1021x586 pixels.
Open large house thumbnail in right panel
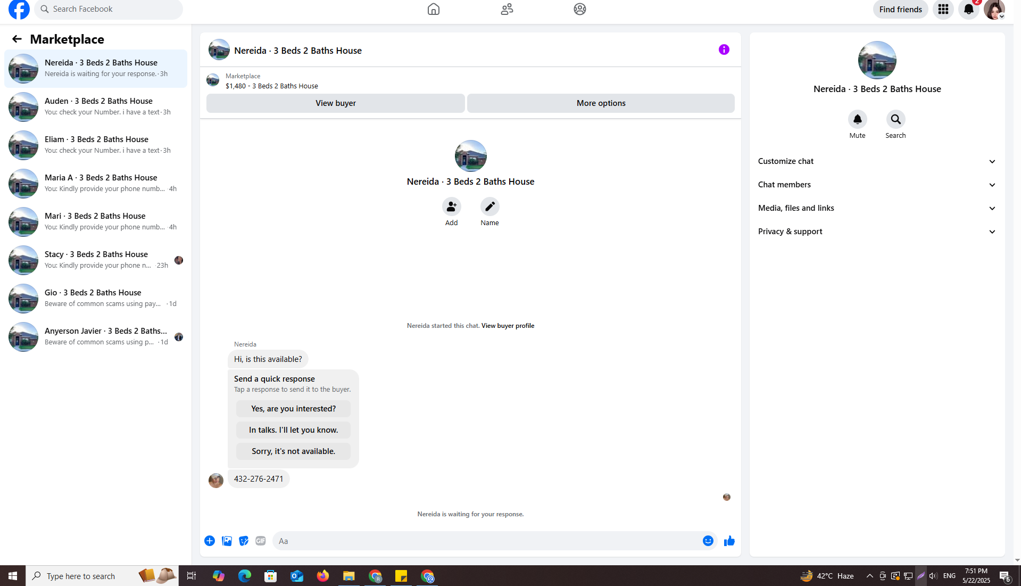877,60
